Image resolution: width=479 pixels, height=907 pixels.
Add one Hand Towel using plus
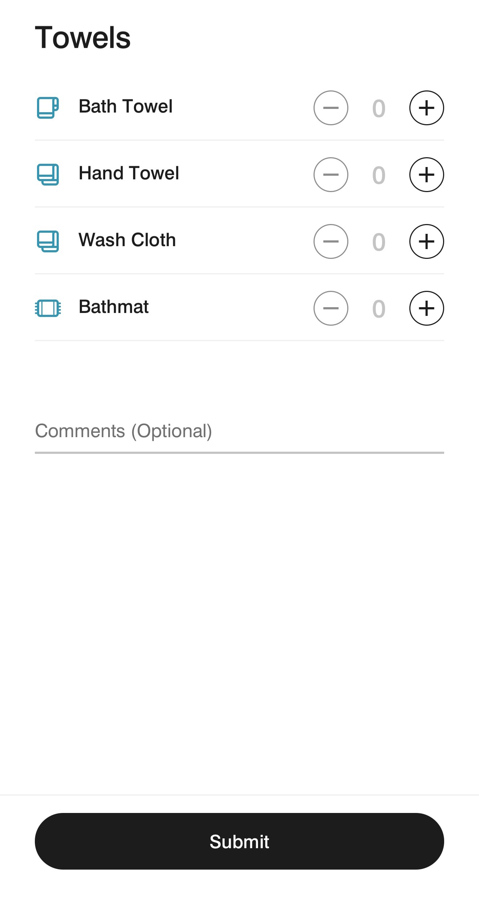pyautogui.click(x=426, y=175)
